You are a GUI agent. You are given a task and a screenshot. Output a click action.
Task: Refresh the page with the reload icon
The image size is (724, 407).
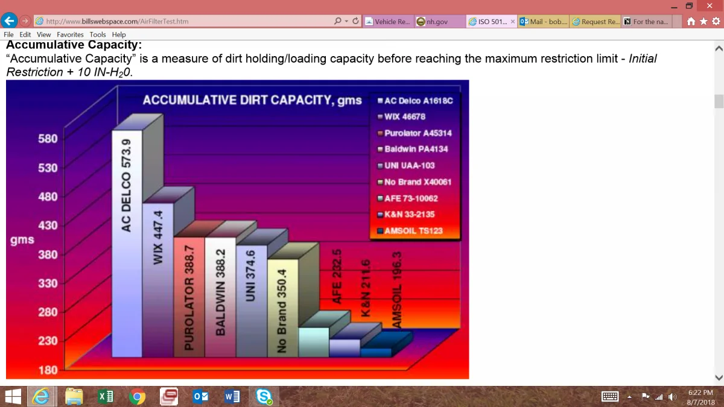coord(356,21)
